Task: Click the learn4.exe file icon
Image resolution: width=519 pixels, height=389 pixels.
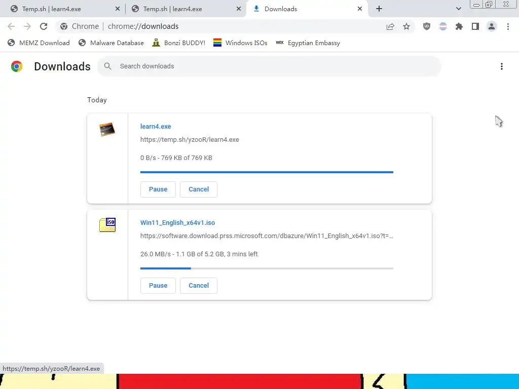Action: (x=107, y=129)
